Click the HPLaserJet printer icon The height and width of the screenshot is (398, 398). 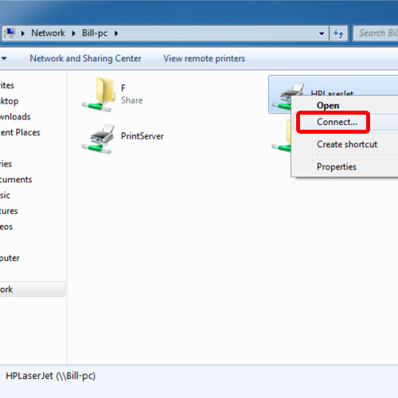[288, 96]
